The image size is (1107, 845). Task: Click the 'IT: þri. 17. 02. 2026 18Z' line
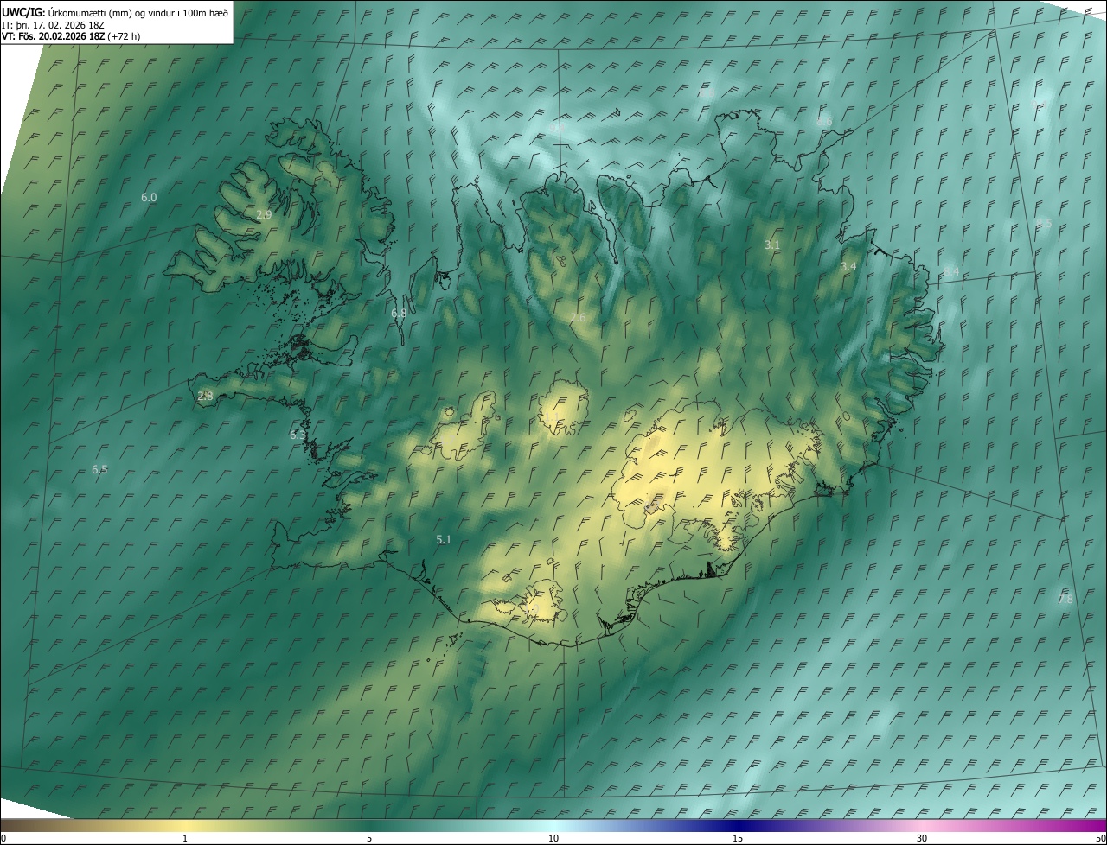point(53,24)
